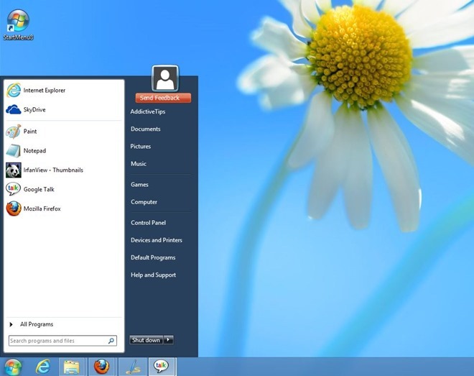This screenshot has width=474, height=376.
Task: Open File Explorer from the taskbar
Action: coord(71,367)
